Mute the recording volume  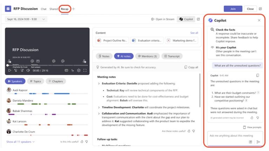click(28, 70)
